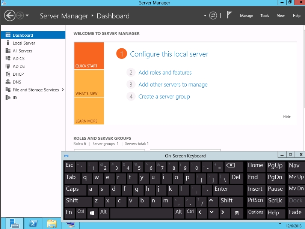Toggle the right Shift key
The height and width of the screenshot is (229, 305).
click(x=231, y=201)
